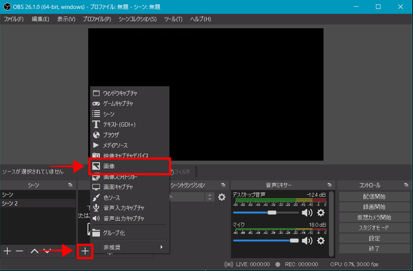
Task: Select 画面キャプチャ menu entry
Action: [x=130, y=187]
